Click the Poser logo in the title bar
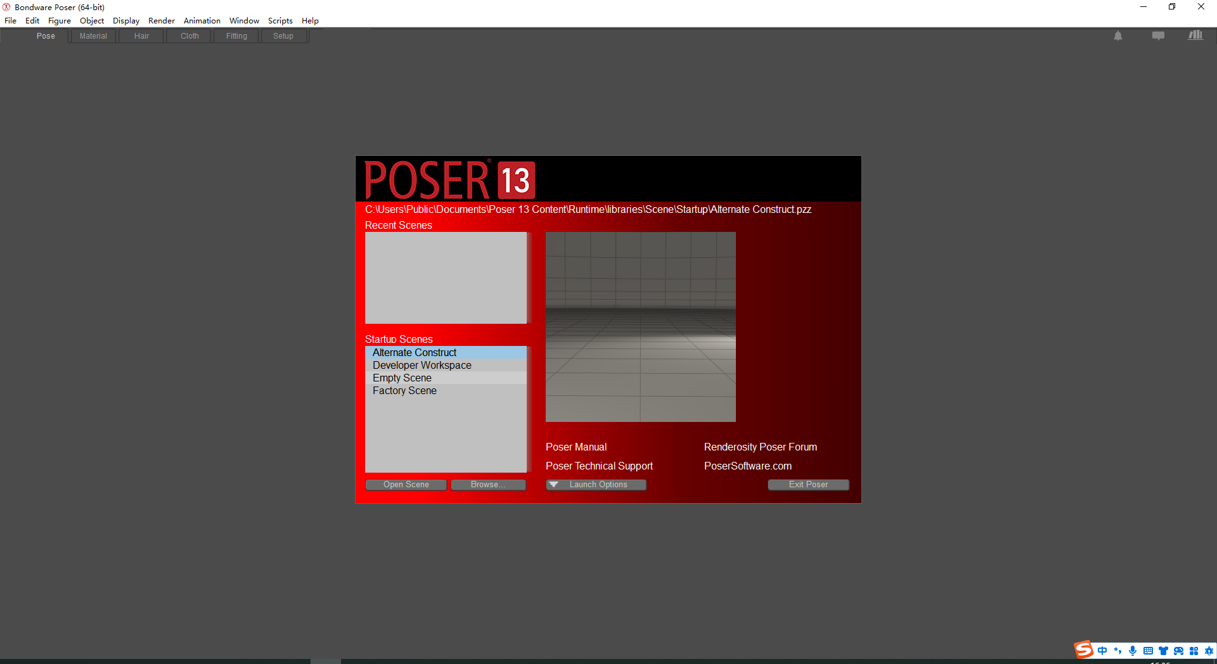 (6, 7)
